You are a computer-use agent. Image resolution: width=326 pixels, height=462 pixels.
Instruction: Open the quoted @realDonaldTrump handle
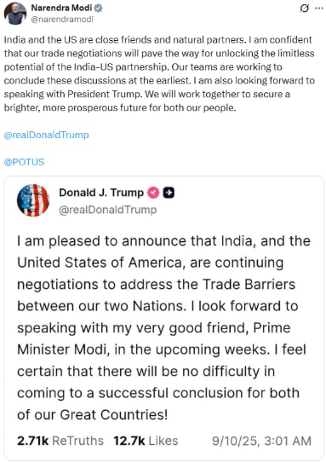click(x=108, y=210)
